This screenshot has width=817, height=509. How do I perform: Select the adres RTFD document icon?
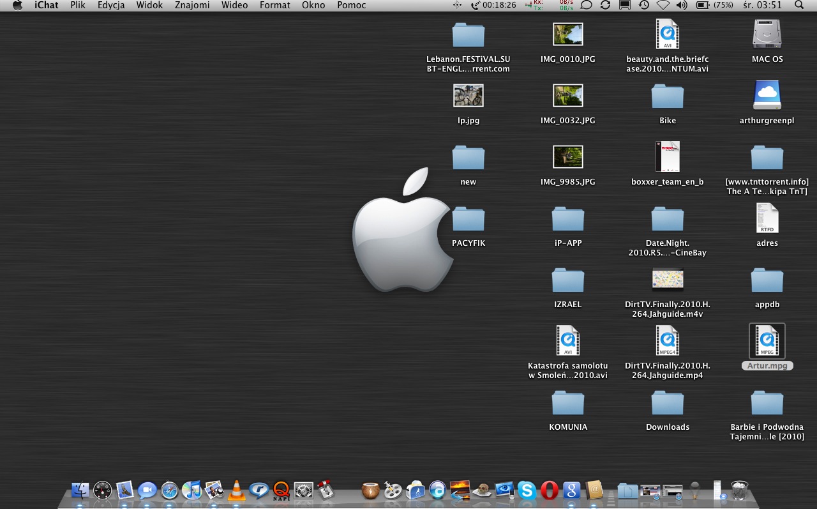pos(767,218)
